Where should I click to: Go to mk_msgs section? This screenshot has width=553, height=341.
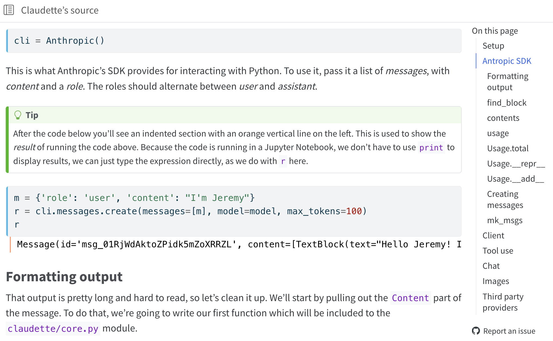point(505,220)
